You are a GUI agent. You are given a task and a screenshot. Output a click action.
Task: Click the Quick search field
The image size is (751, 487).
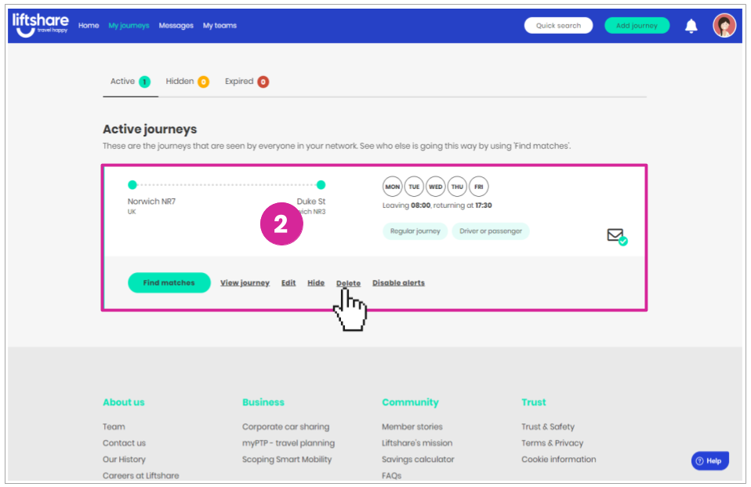pyautogui.click(x=558, y=25)
